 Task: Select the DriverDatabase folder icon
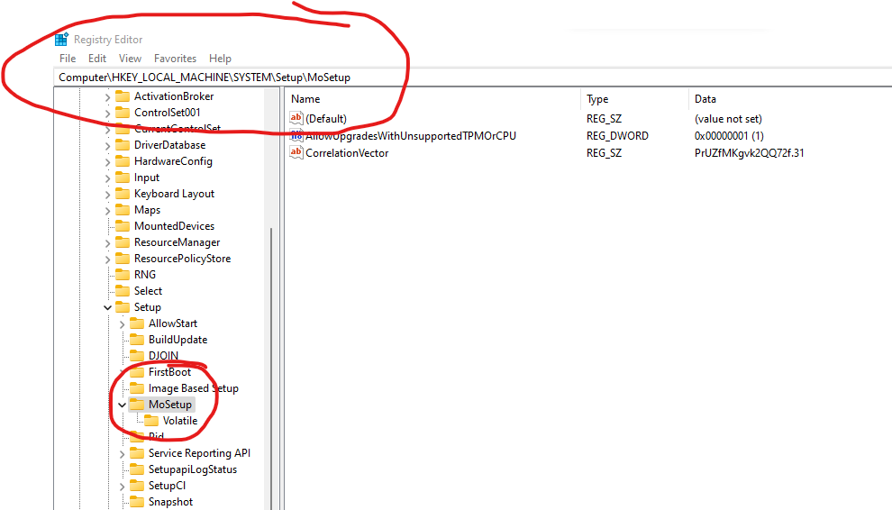click(x=123, y=144)
